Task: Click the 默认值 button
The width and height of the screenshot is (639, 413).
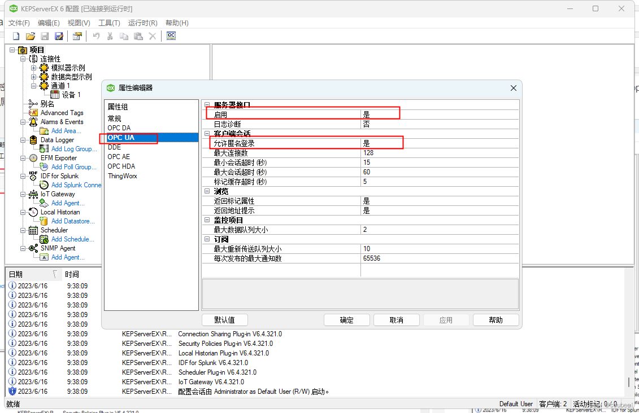Action: (x=224, y=320)
